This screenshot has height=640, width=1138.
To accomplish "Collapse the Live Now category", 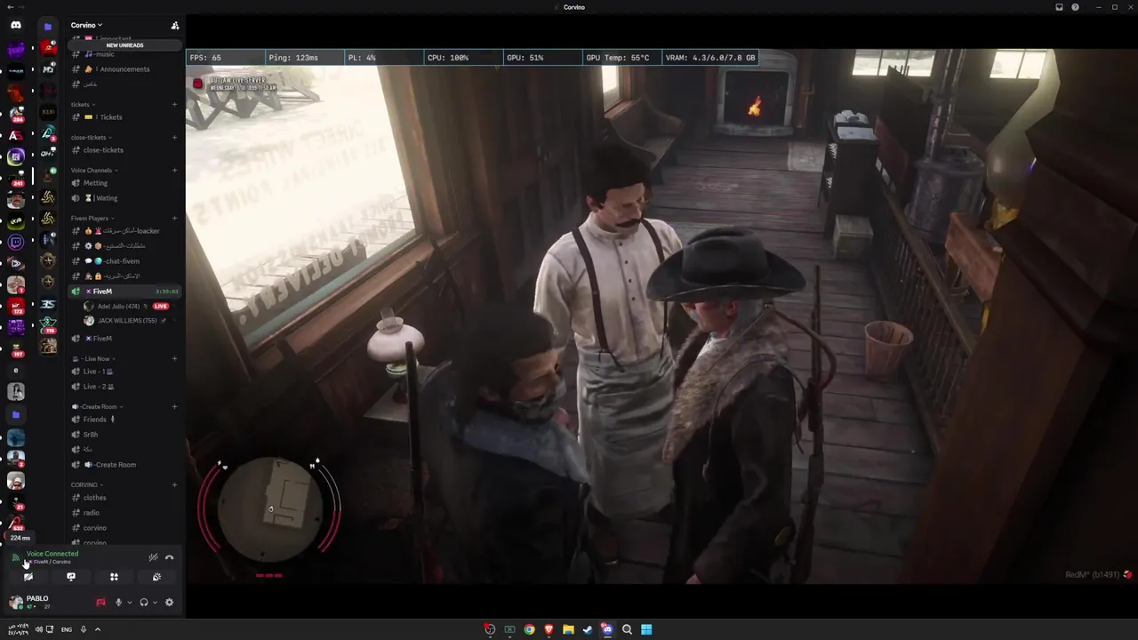I will 93,358.
